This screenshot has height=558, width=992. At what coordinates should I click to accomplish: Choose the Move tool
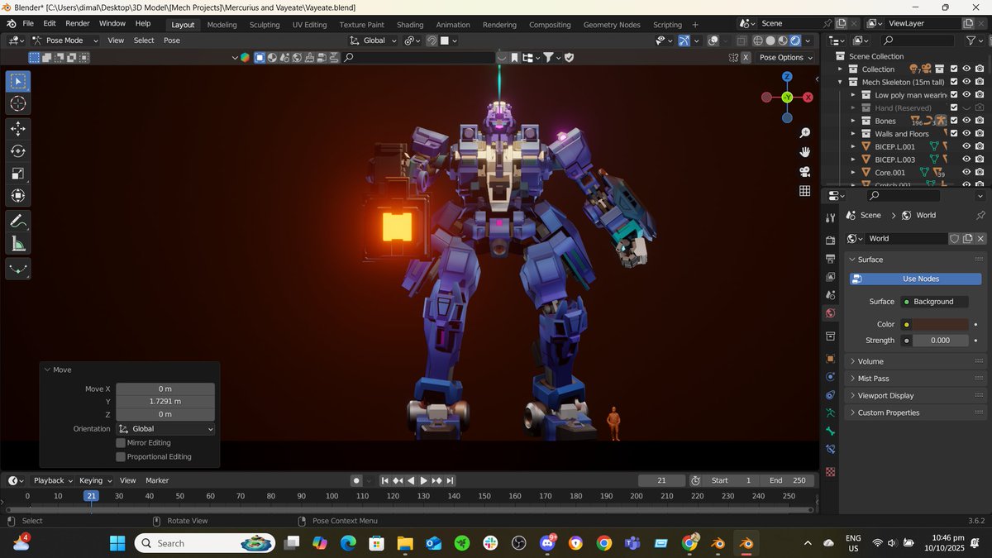tap(18, 129)
